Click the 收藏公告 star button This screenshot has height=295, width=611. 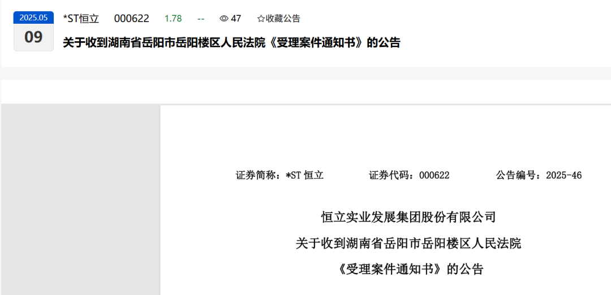pos(278,18)
